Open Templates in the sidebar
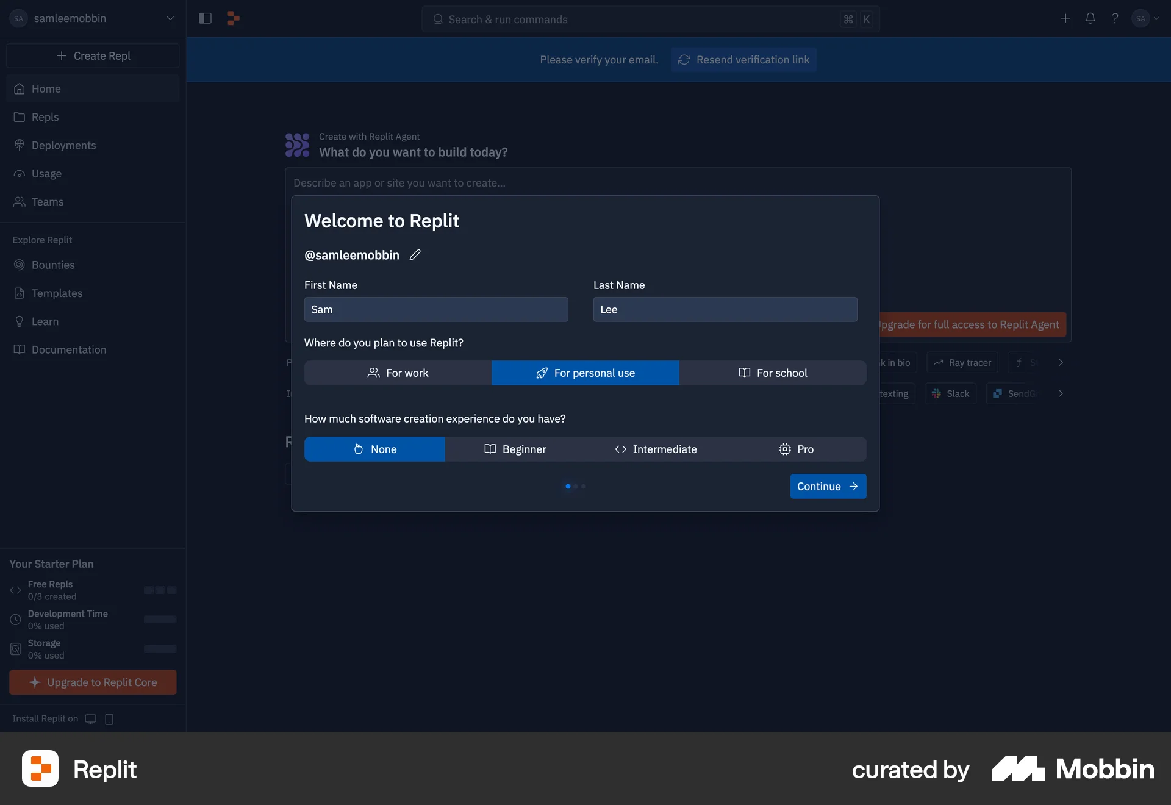The width and height of the screenshot is (1171, 805). [57, 293]
